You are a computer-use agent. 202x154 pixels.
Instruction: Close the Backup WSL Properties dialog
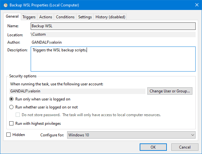pyautogui.click(x=196, y=5)
